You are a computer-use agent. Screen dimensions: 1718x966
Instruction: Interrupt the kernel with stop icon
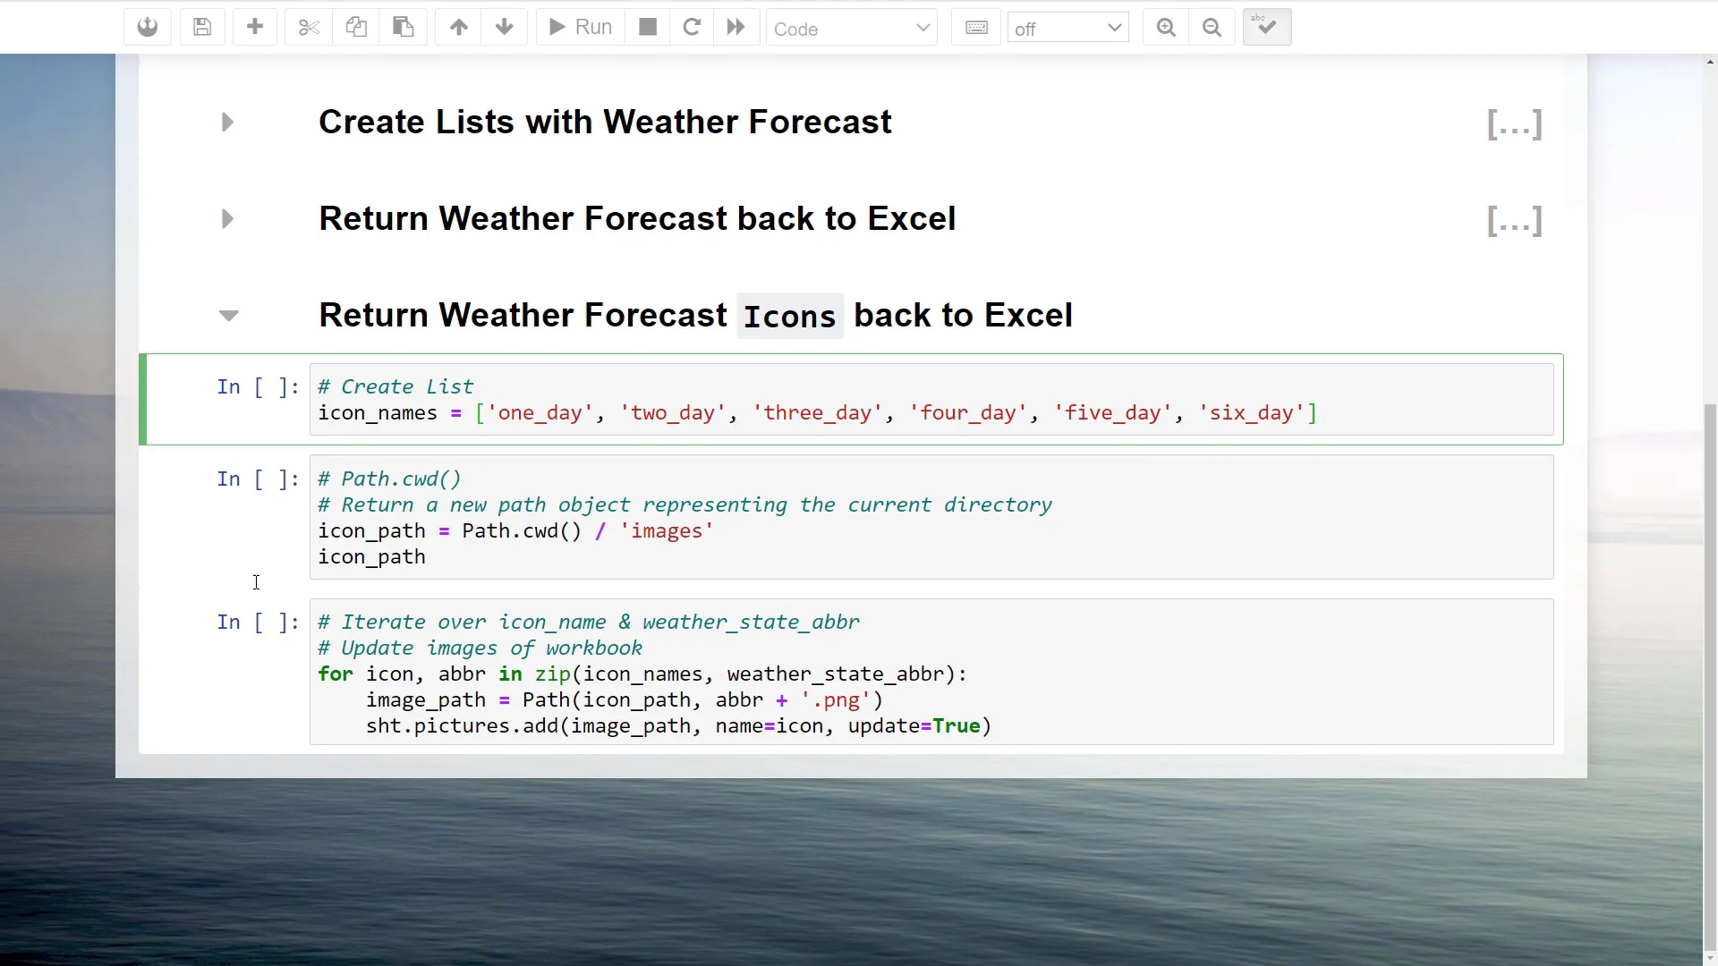tap(647, 27)
